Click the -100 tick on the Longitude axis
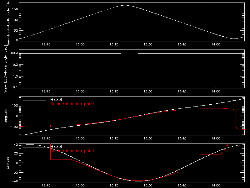The height and width of the screenshot is (188, 250). tap(14, 127)
